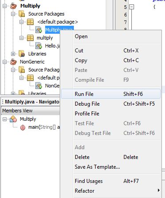Open the Refactor submenu
Image resolution: width=165 pixels, height=198 pixels.
[111, 191]
